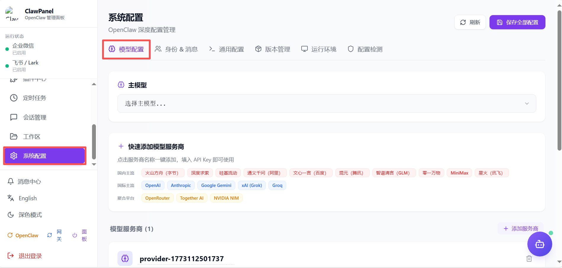Click the 模型服务商 (1) heading
Screen dimensions: 562x268
(x=132, y=229)
